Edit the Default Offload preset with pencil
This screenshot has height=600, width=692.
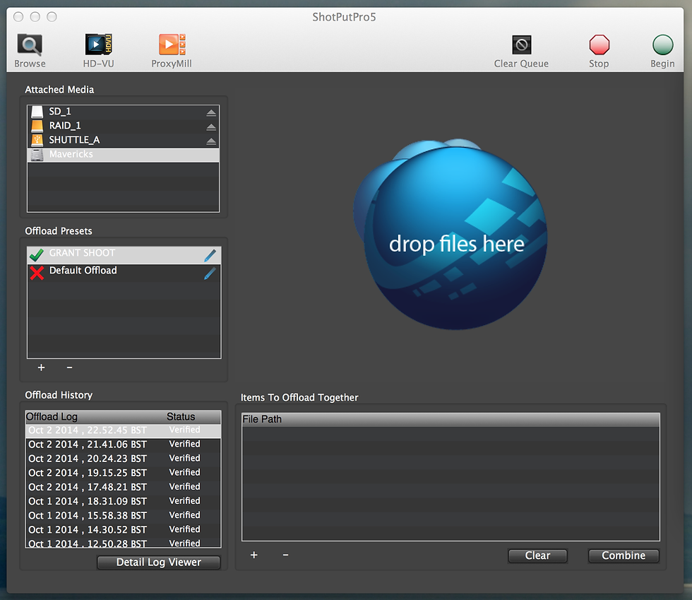(x=210, y=273)
